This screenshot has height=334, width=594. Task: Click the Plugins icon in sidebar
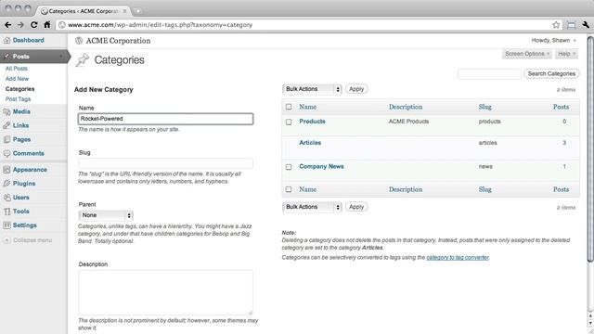[x=6, y=184]
